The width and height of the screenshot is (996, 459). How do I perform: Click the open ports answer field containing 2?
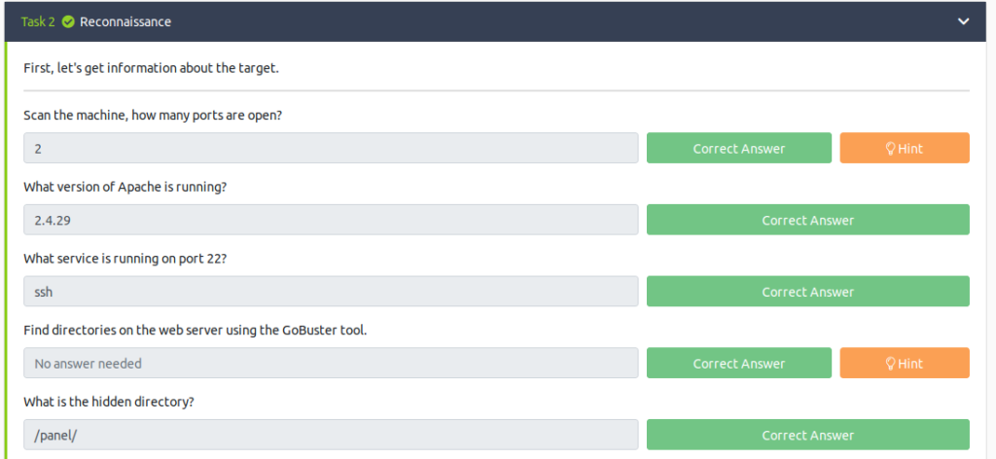pos(331,148)
